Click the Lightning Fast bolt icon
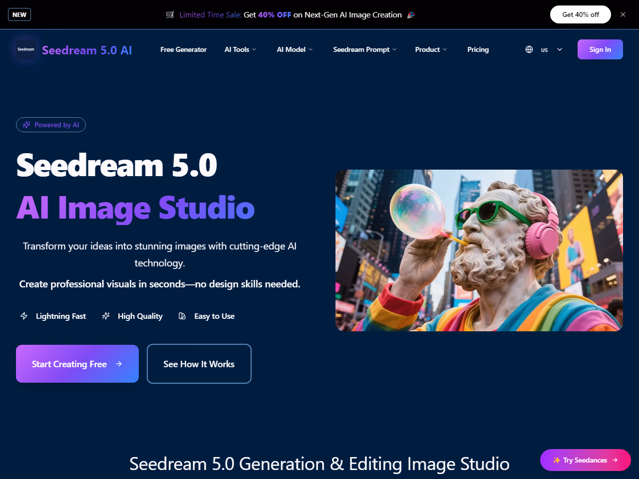The height and width of the screenshot is (479, 639). (x=24, y=316)
